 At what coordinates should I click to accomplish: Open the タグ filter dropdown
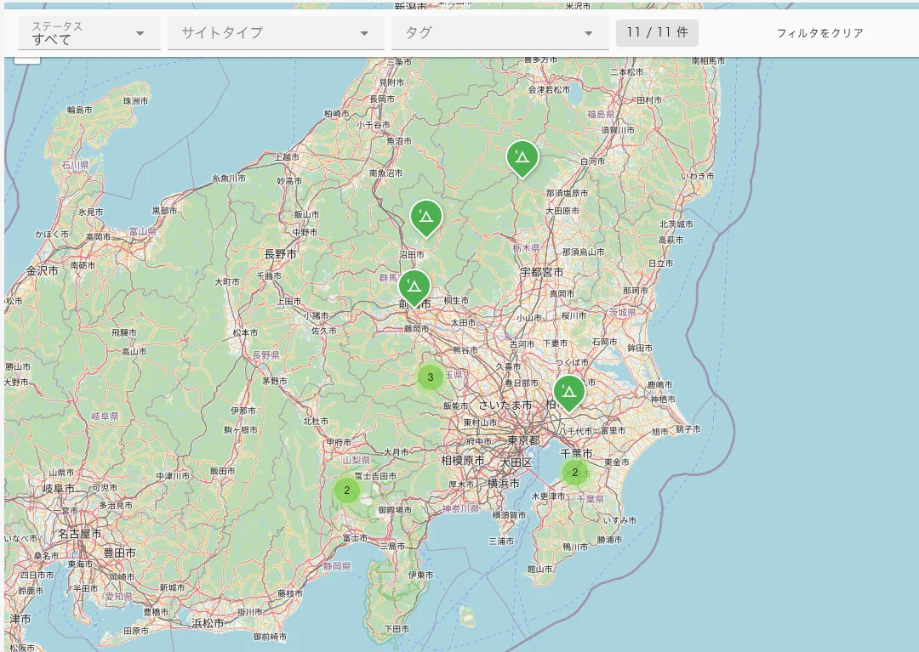(499, 33)
